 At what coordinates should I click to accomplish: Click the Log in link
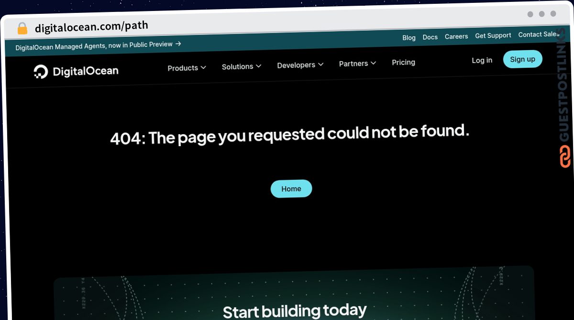482,60
